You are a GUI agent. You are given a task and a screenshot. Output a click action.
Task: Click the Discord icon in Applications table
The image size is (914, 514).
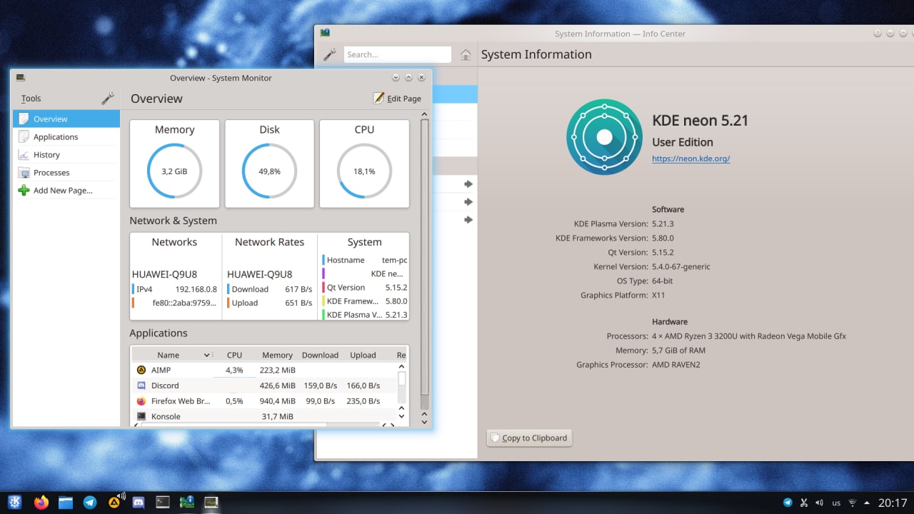tap(141, 385)
